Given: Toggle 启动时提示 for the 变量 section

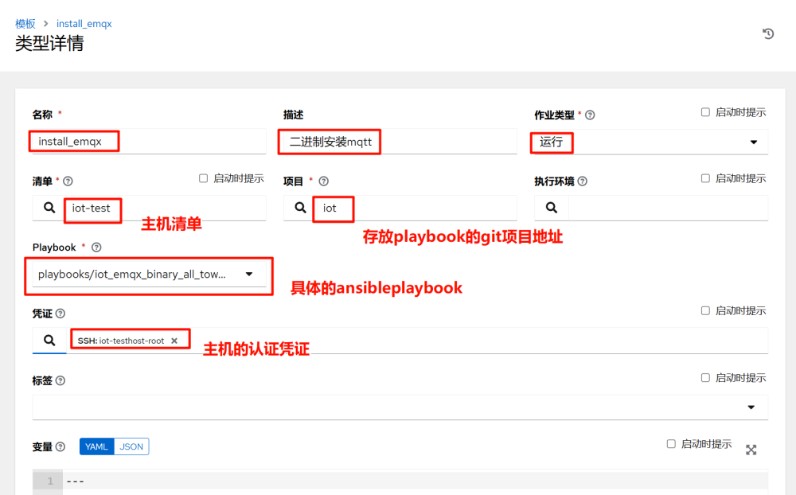Looking at the screenshot, I should click(671, 443).
